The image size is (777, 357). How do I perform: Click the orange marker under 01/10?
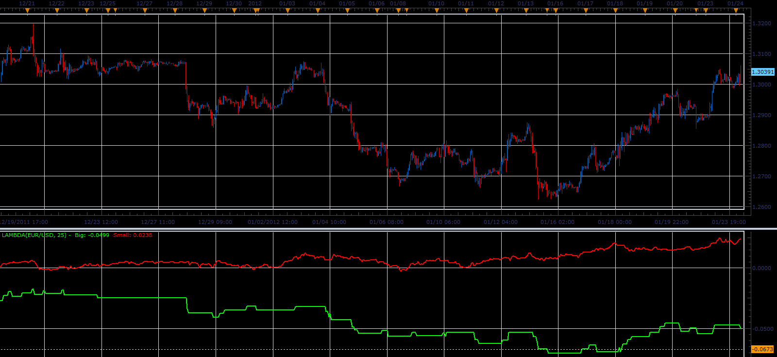(437, 10)
